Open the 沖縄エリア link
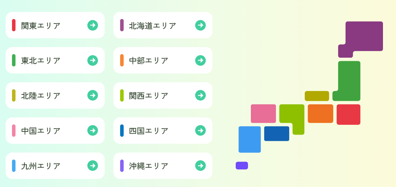Screen dimensions: 396x187 click(x=163, y=166)
